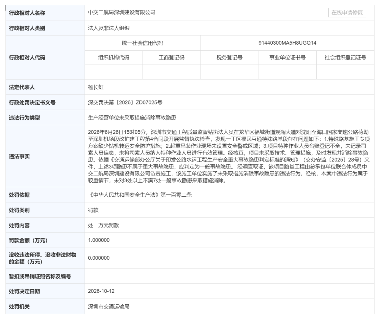Select confiscated amount 0.000000
Viewport: 380px width, 317px height.
[99, 258]
